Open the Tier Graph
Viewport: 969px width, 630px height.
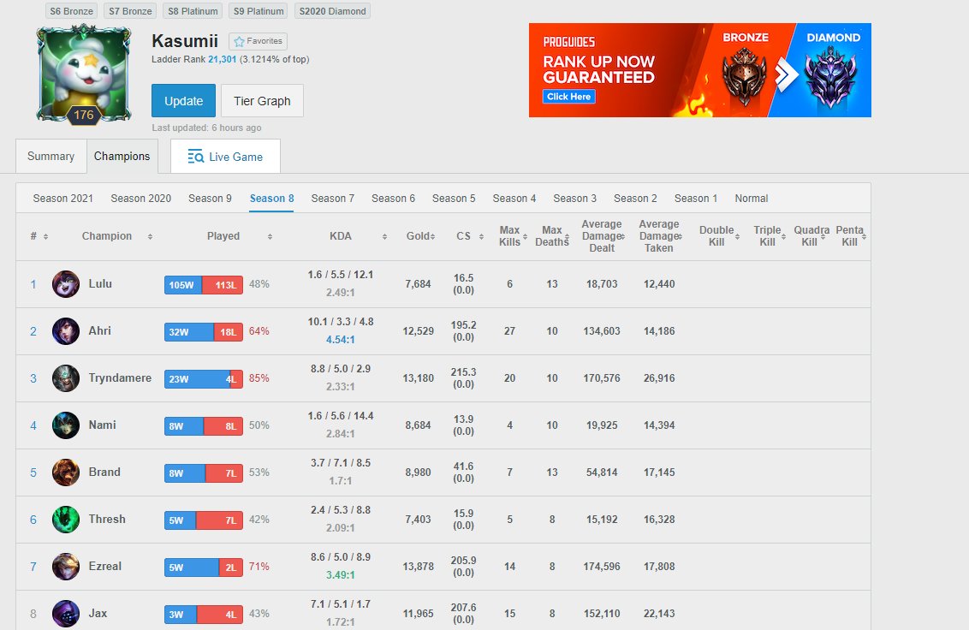pyautogui.click(x=262, y=101)
